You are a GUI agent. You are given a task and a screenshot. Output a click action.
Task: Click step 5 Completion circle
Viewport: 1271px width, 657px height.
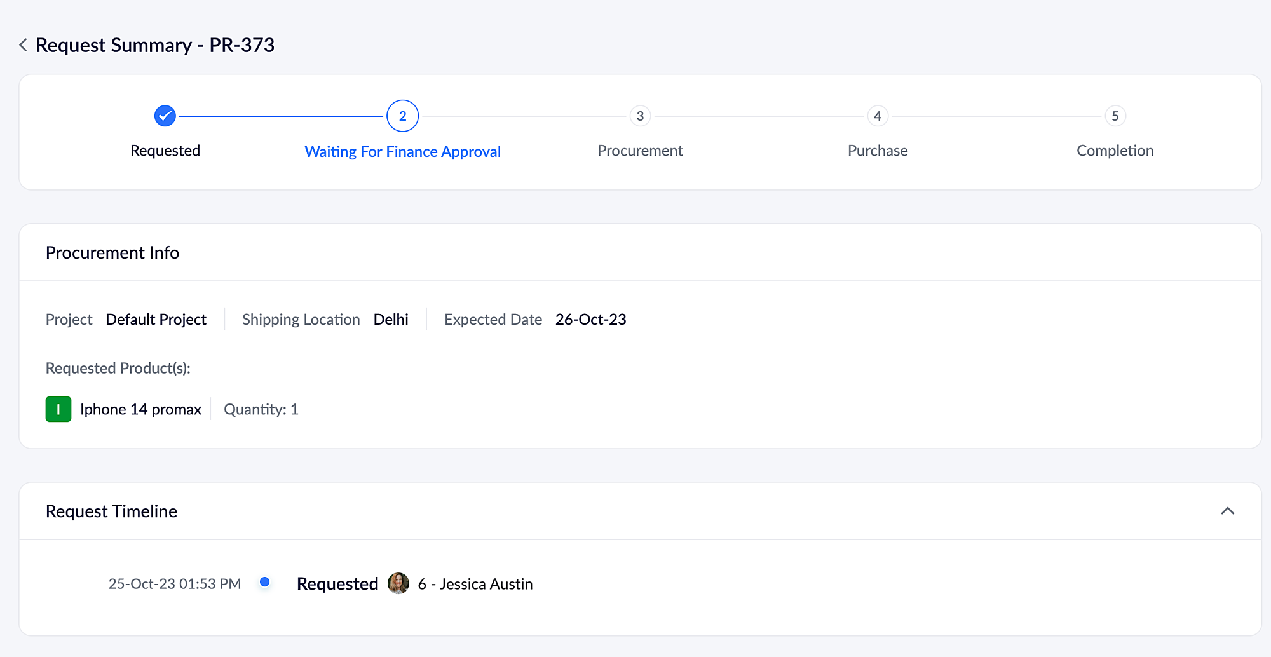point(1115,116)
